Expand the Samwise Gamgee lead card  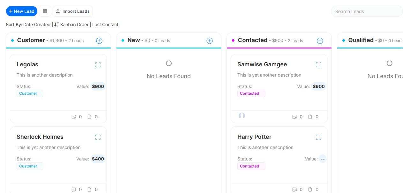319,65
